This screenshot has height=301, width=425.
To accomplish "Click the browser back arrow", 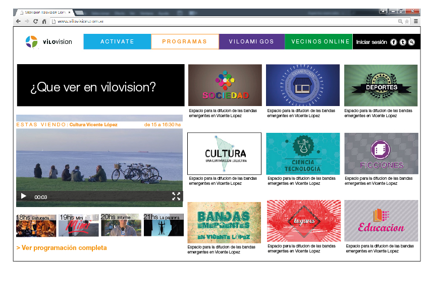I will pos(17,21).
